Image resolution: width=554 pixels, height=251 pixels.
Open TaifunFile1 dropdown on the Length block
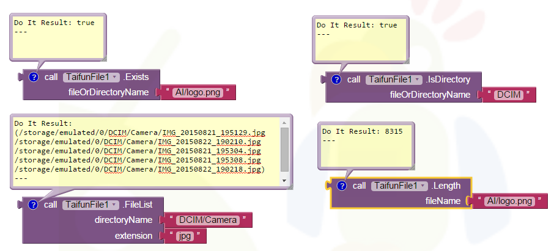tap(399, 186)
